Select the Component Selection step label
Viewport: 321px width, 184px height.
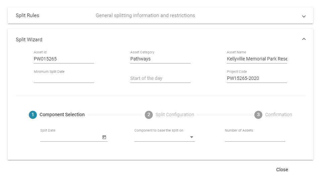coord(62,114)
